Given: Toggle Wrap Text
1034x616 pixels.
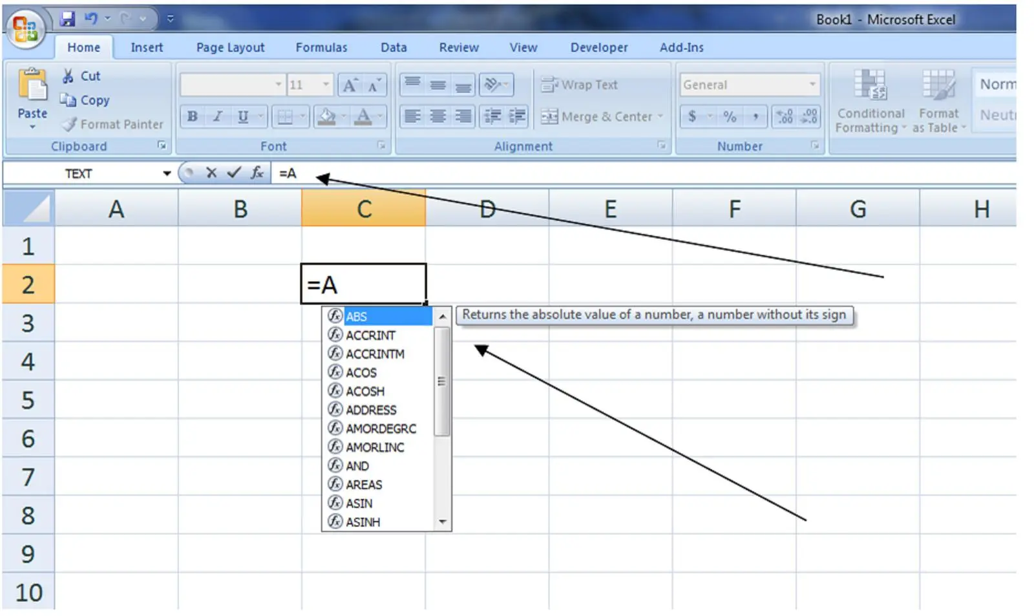Looking at the screenshot, I should click(x=579, y=85).
